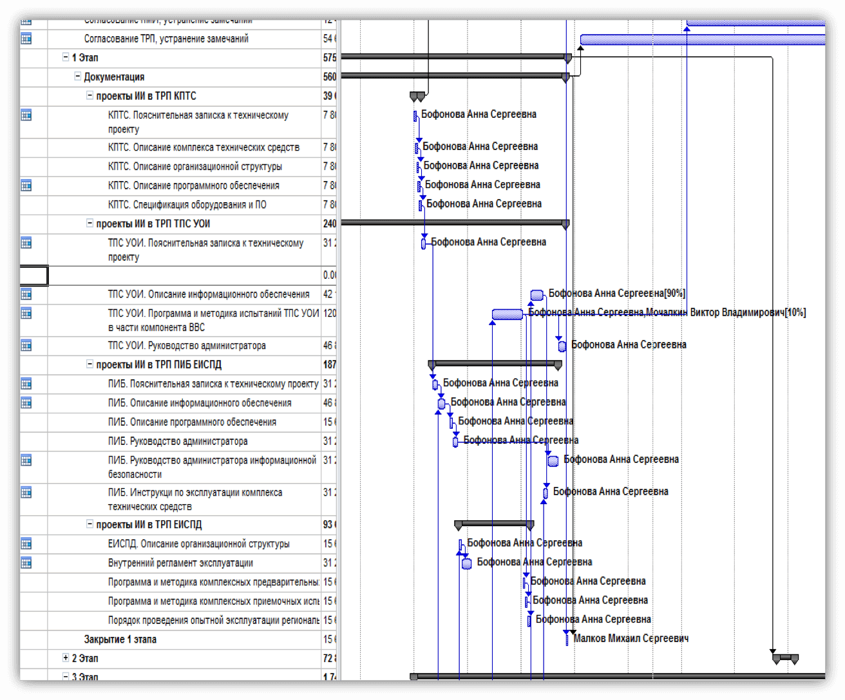This screenshot has width=845, height=700.
Task: Select task Согласование ТРП, устранение замечаний
Action: click(x=166, y=39)
